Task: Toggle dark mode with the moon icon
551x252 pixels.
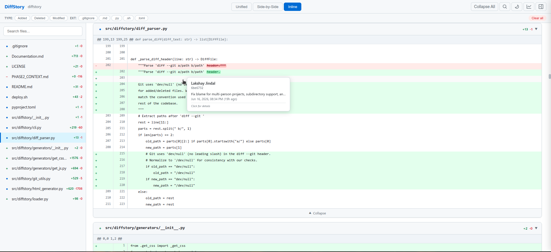Action: (517, 7)
